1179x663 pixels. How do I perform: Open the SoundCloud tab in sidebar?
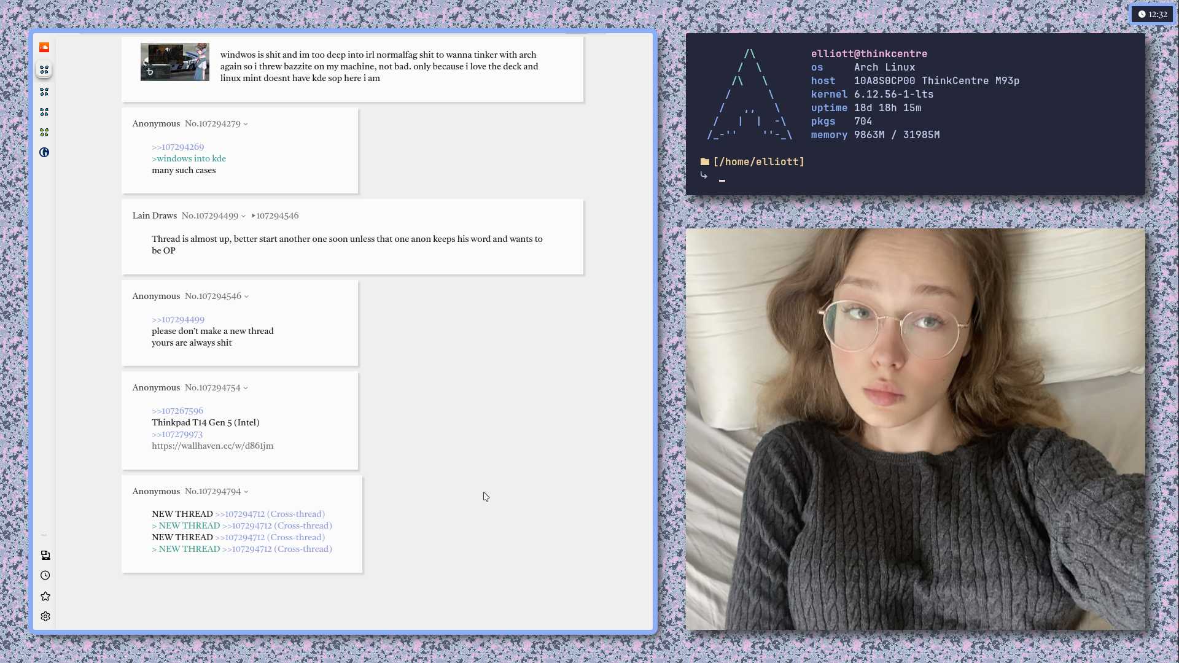[44, 47]
